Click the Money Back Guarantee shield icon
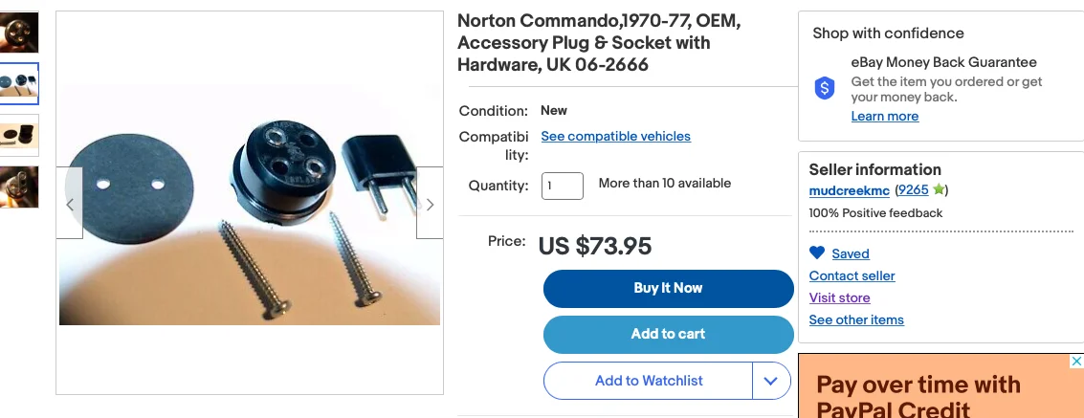Viewport: 1084px width, 418px height. click(x=825, y=89)
